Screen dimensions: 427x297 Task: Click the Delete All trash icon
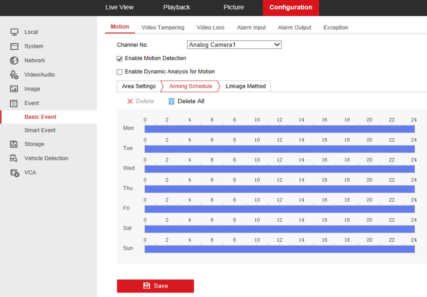171,101
